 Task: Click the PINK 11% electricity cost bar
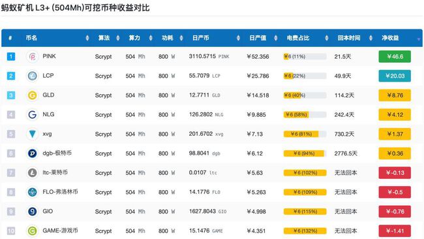click(305, 57)
